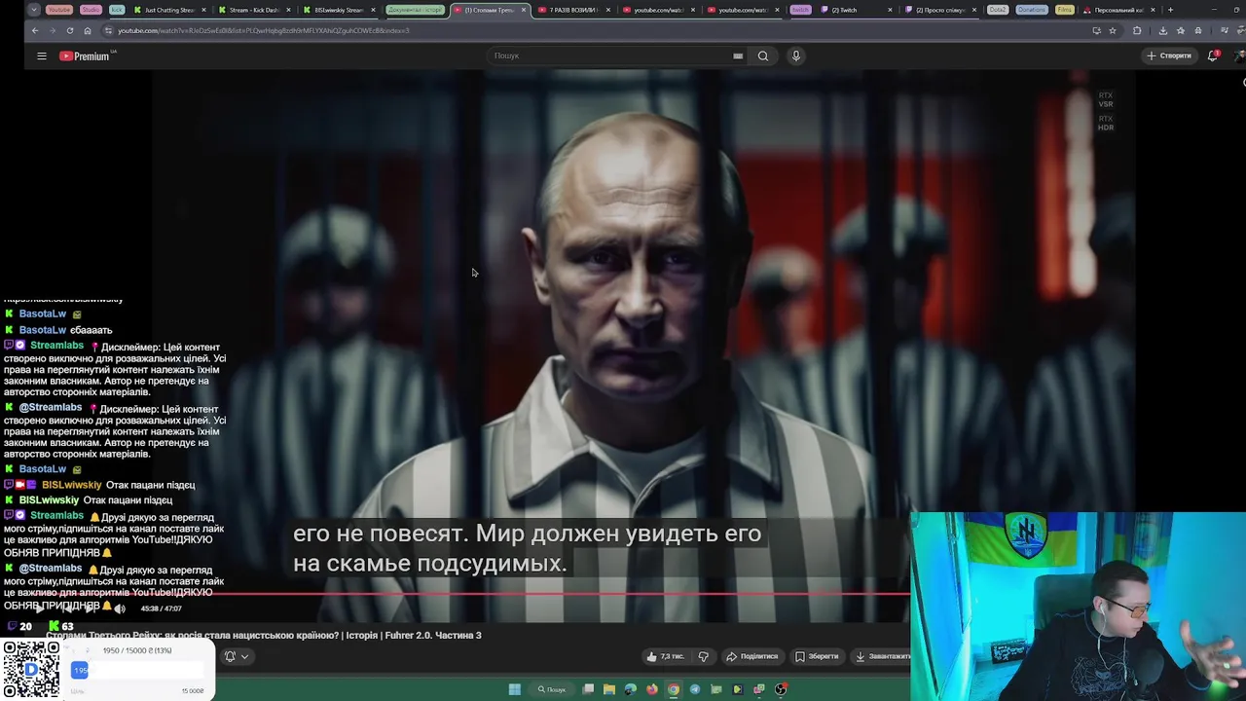This screenshot has height=701, width=1246.
Task: Open the YouTube guide hamburger menu
Action: pos(42,56)
